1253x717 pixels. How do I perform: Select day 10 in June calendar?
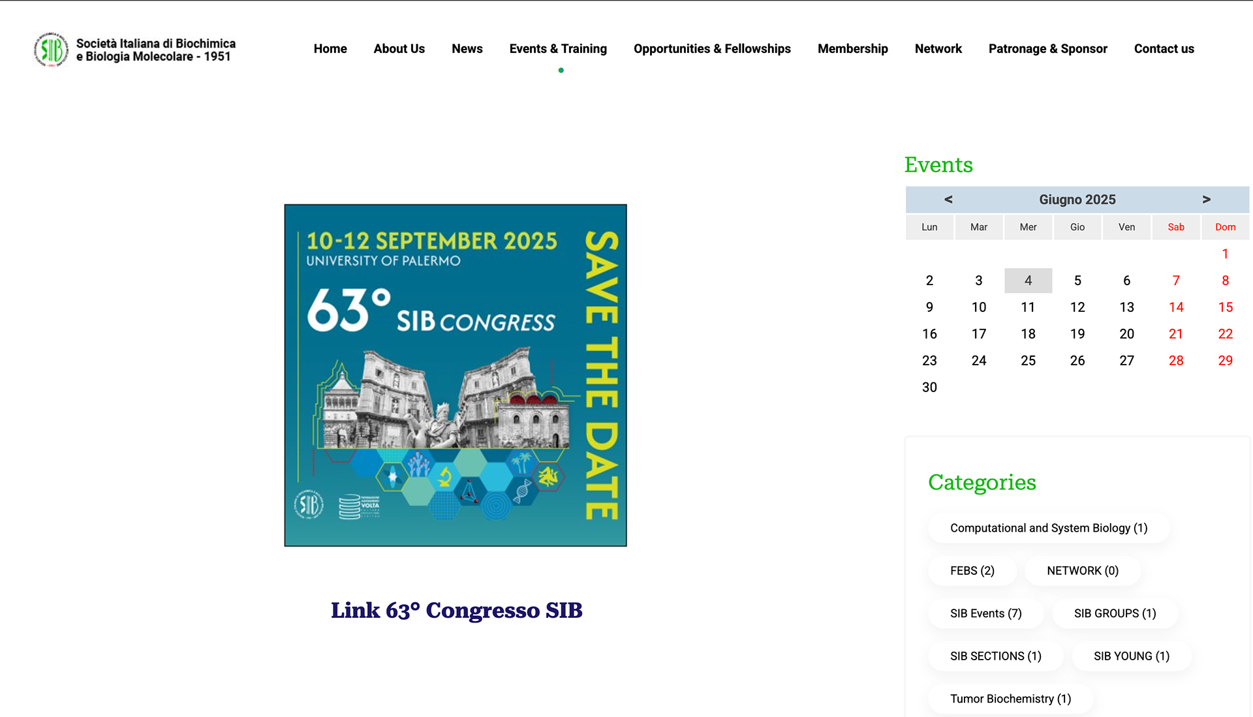[979, 307]
